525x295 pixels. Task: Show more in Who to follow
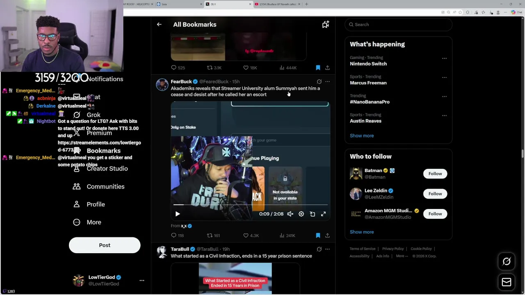362,232
